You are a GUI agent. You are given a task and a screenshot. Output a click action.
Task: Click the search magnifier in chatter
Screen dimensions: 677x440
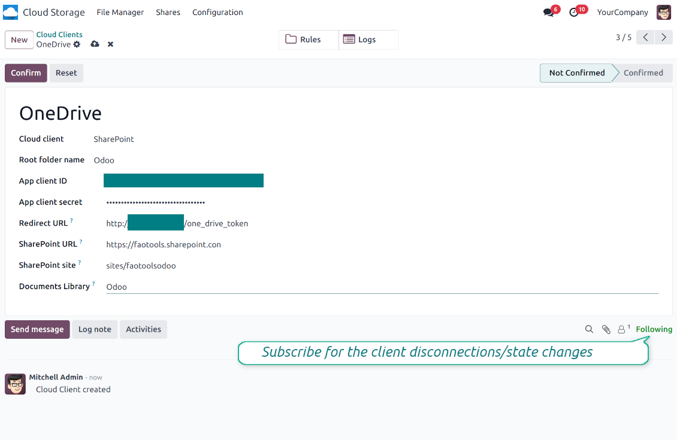point(589,329)
